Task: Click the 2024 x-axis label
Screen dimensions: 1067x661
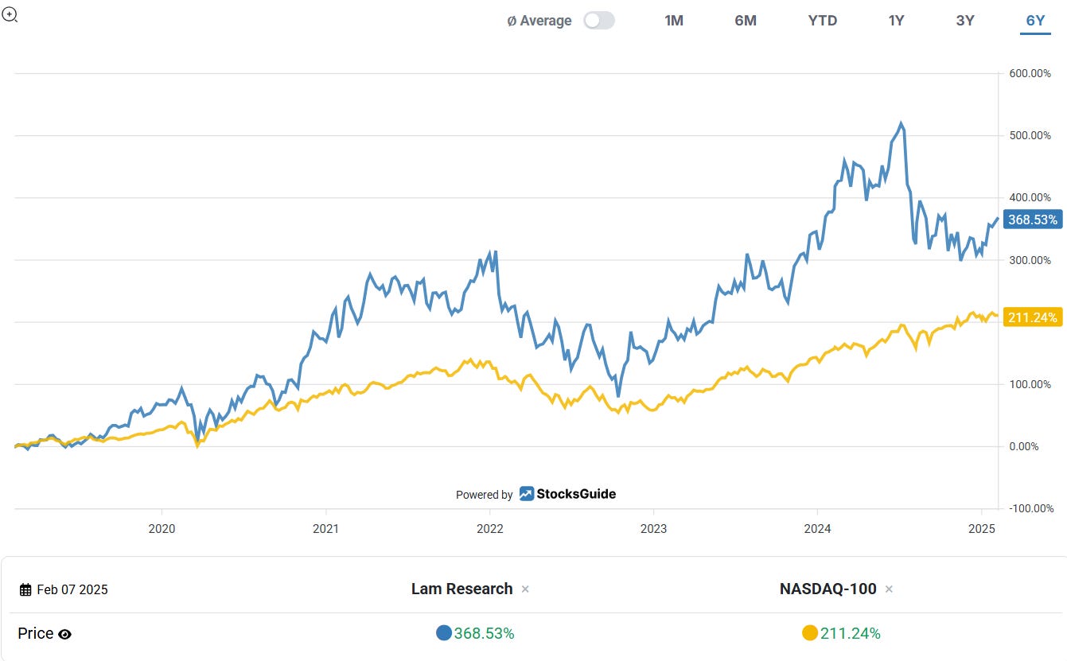Action: (x=817, y=528)
